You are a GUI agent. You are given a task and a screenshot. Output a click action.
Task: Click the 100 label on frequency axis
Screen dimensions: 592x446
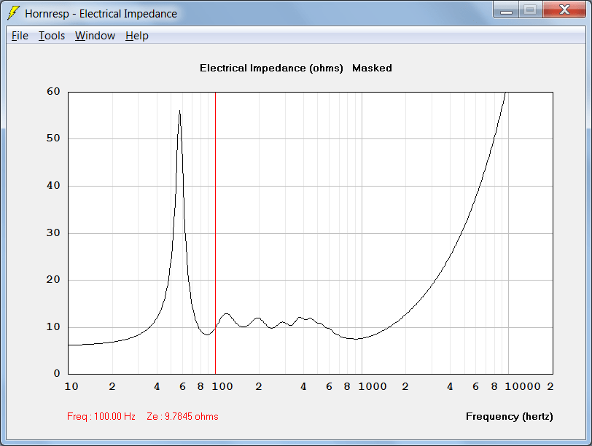pos(222,386)
